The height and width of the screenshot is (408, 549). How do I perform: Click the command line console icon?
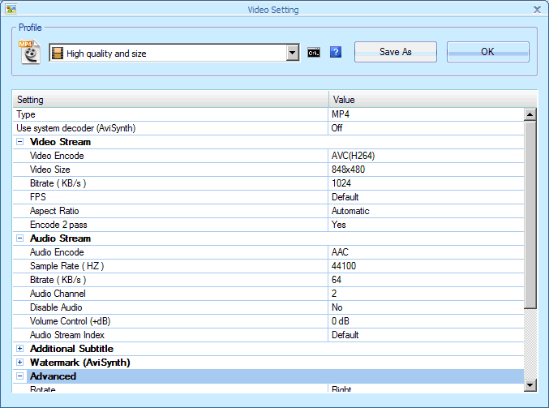point(314,53)
